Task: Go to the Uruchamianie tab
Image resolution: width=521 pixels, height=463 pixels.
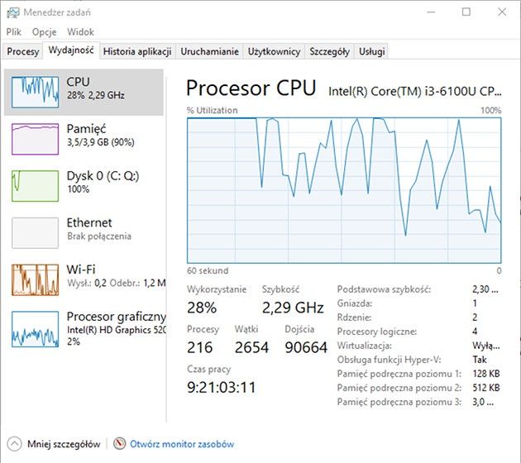Action: coord(209,51)
